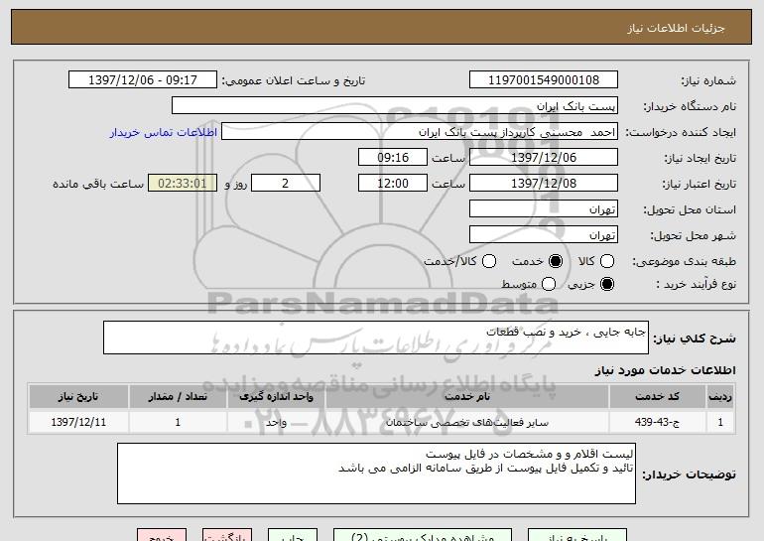
Task: Choose the کالا/خدمت radio option
Action: [x=489, y=261]
